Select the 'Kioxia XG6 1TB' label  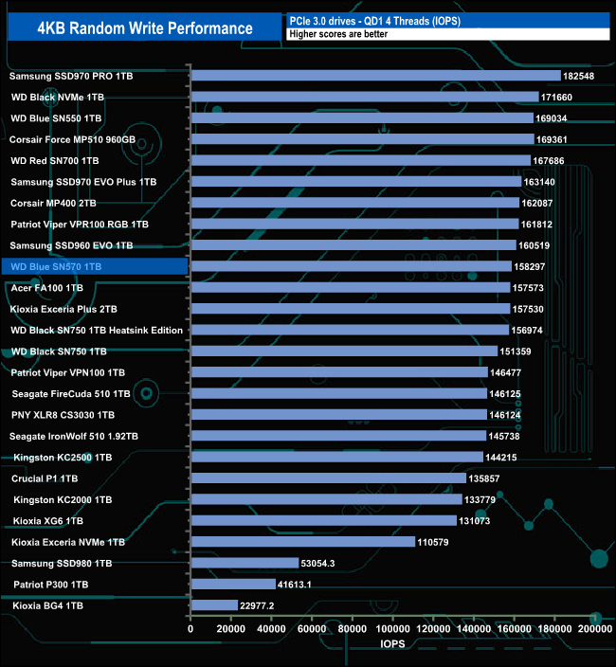(x=48, y=521)
